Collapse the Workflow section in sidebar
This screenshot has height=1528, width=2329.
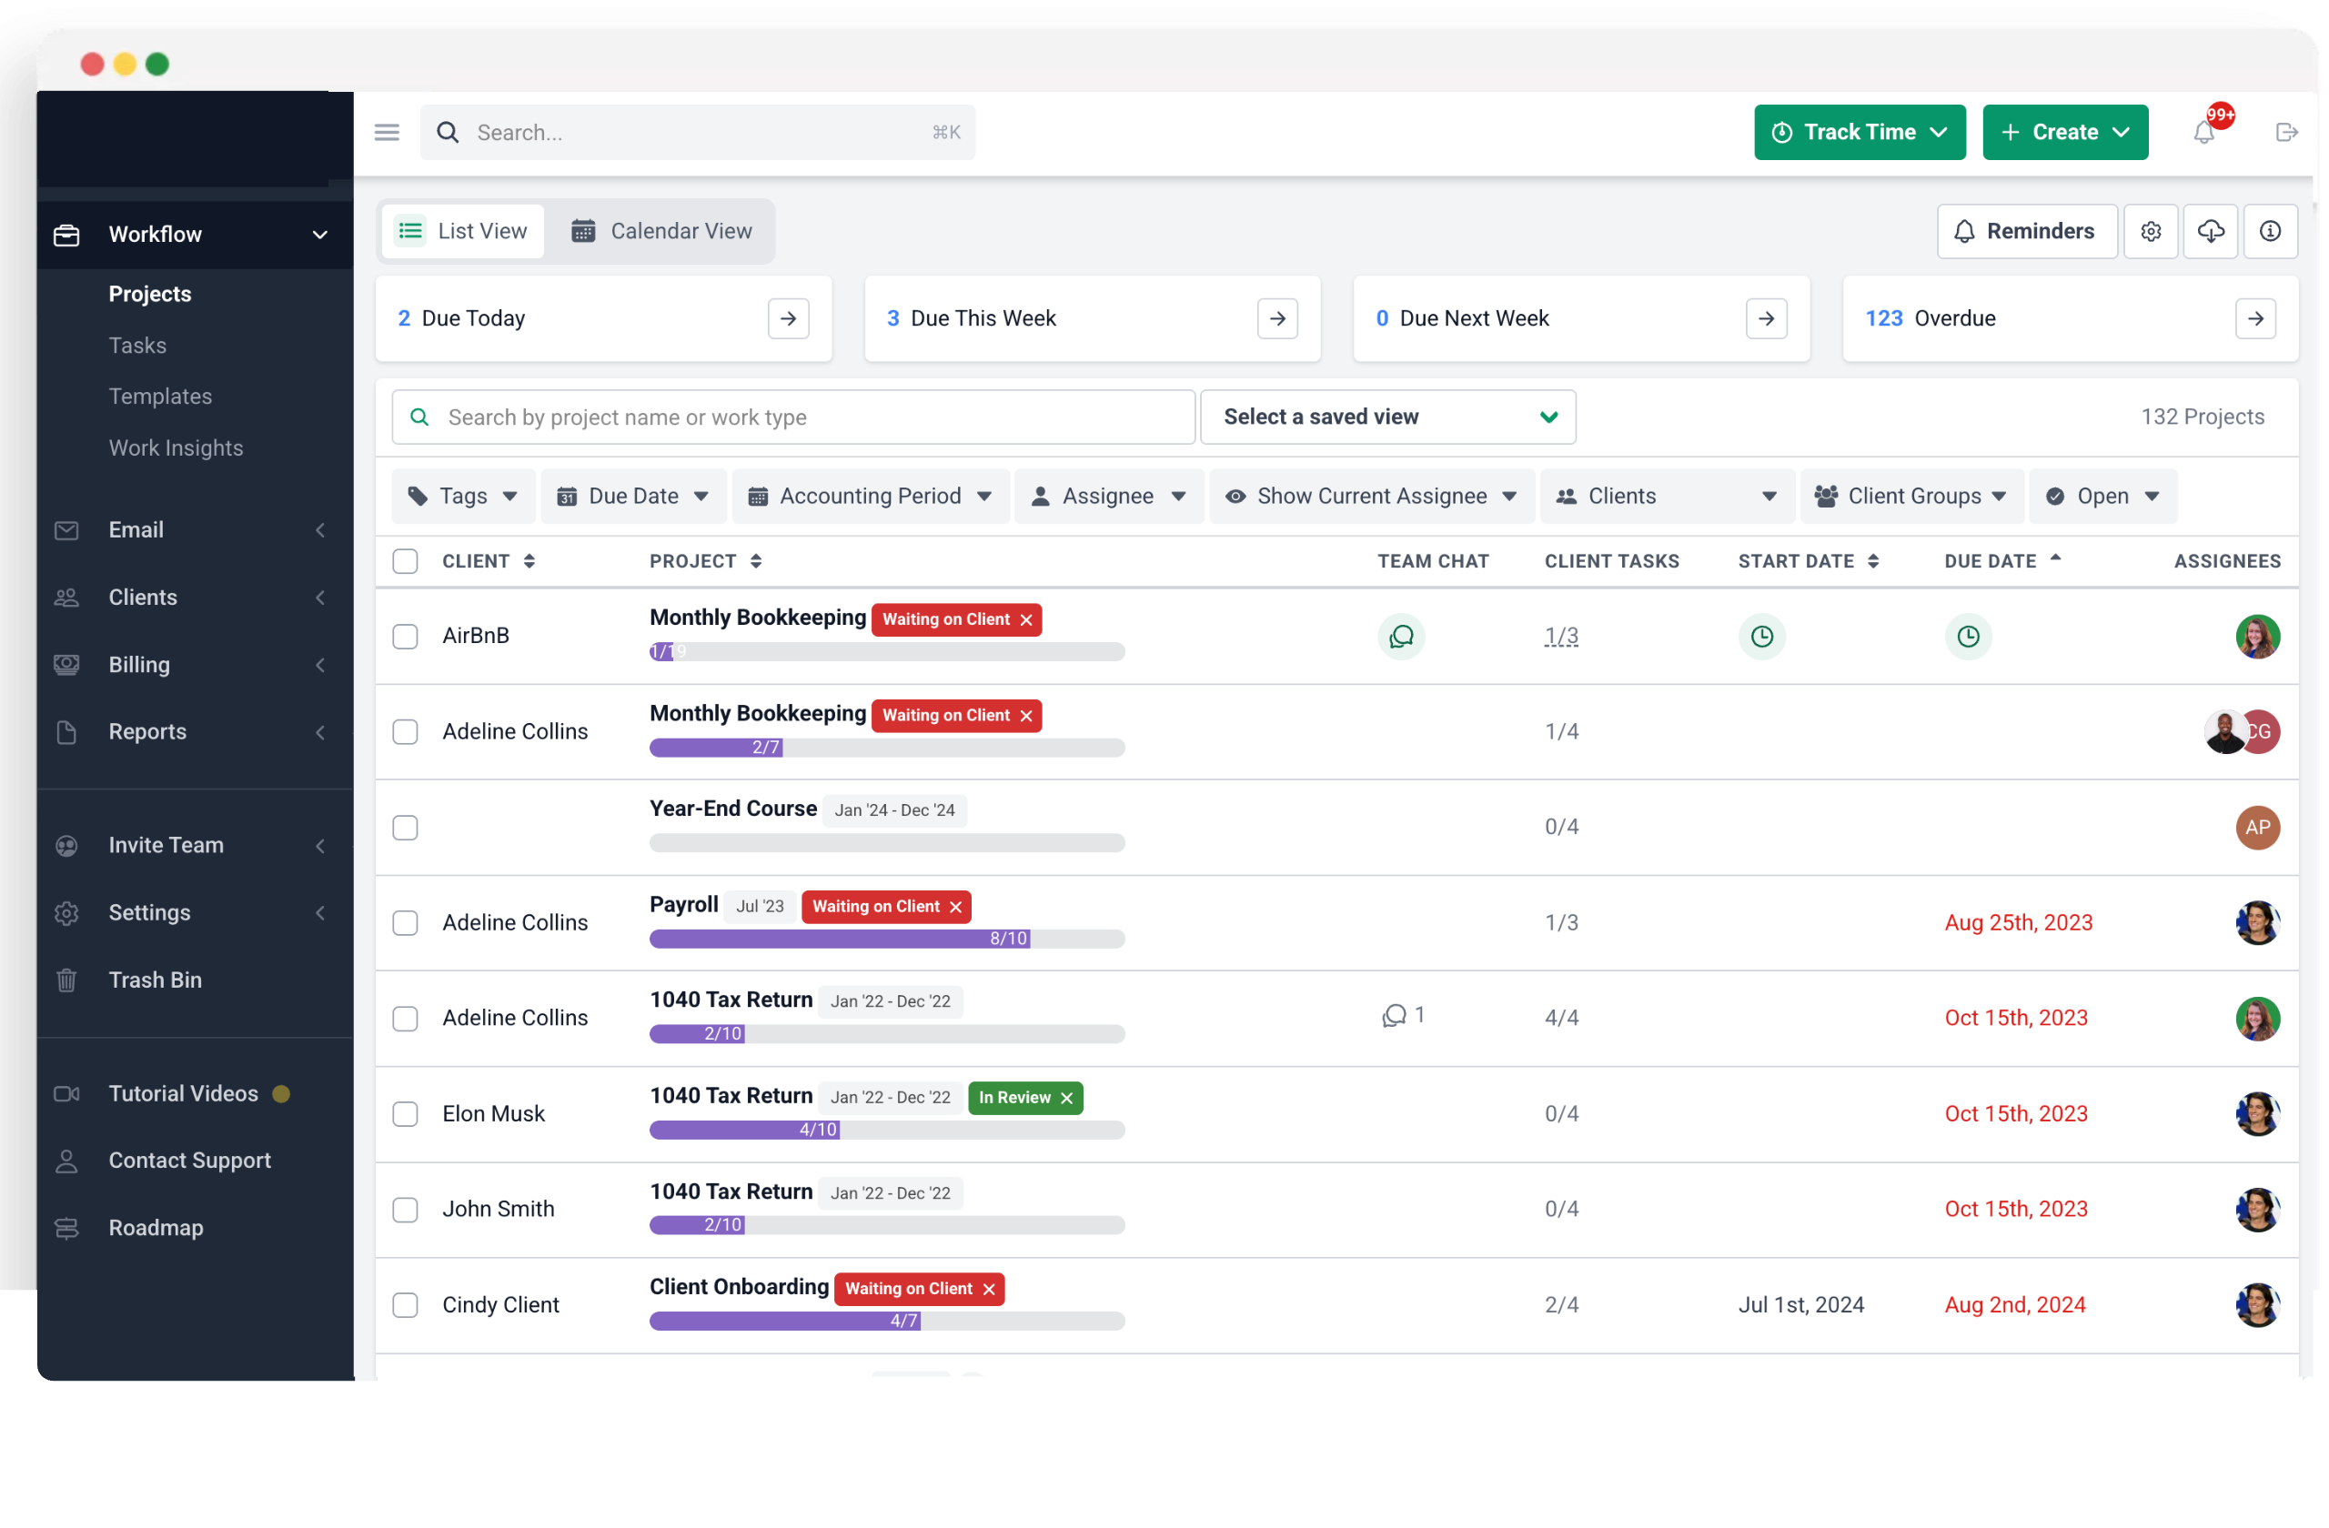pyautogui.click(x=320, y=234)
